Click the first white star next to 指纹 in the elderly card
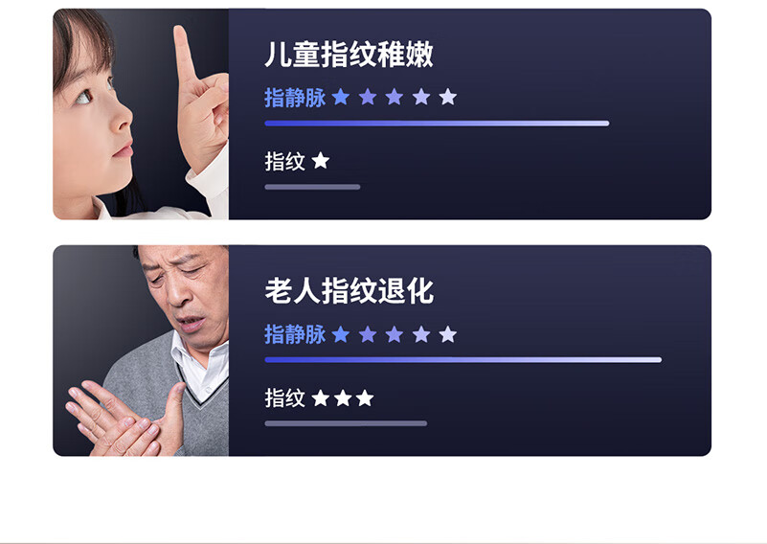Screen dimensions: 767x544 (x=321, y=398)
